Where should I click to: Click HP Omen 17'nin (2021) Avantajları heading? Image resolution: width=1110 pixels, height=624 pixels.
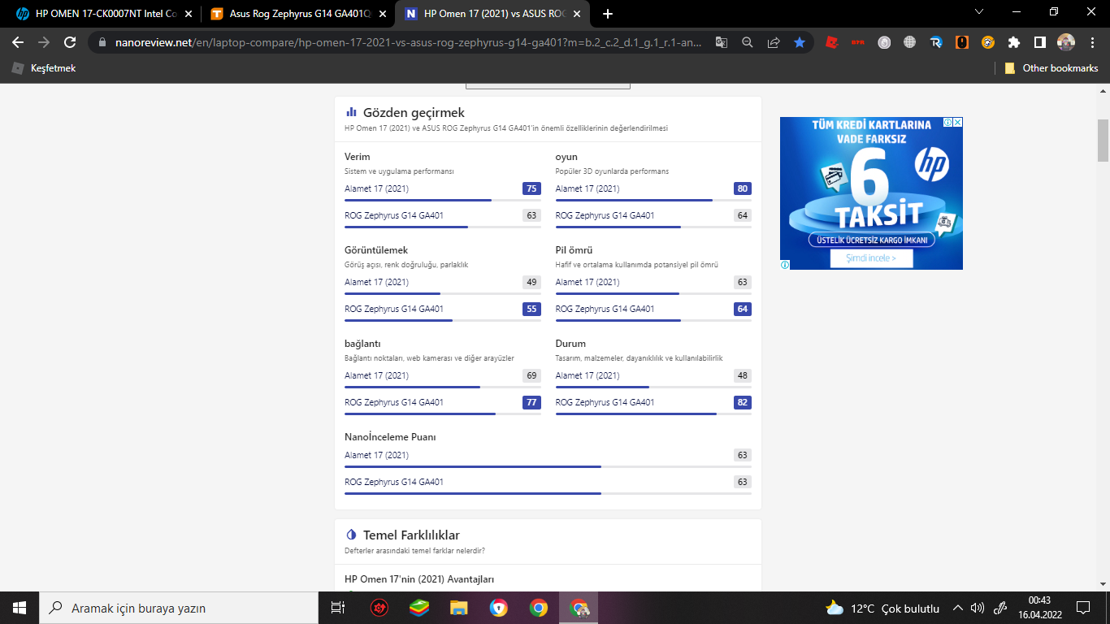[x=419, y=579]
